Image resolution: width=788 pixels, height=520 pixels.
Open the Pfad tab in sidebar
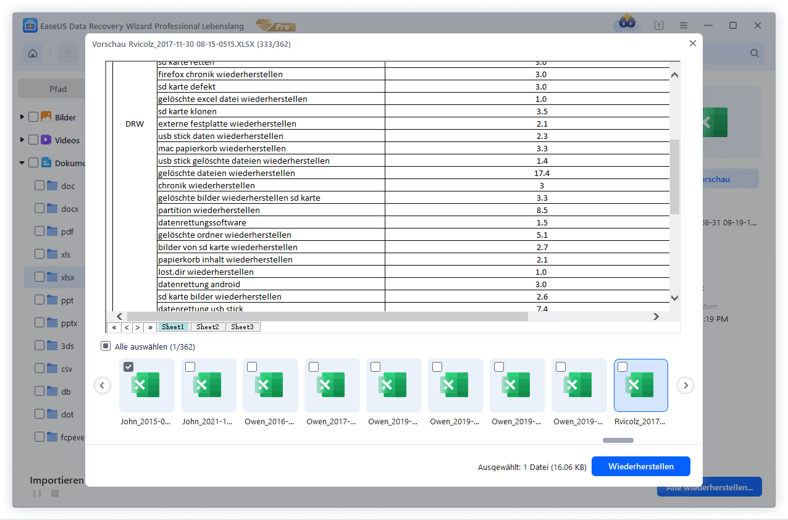pos(58,89)
